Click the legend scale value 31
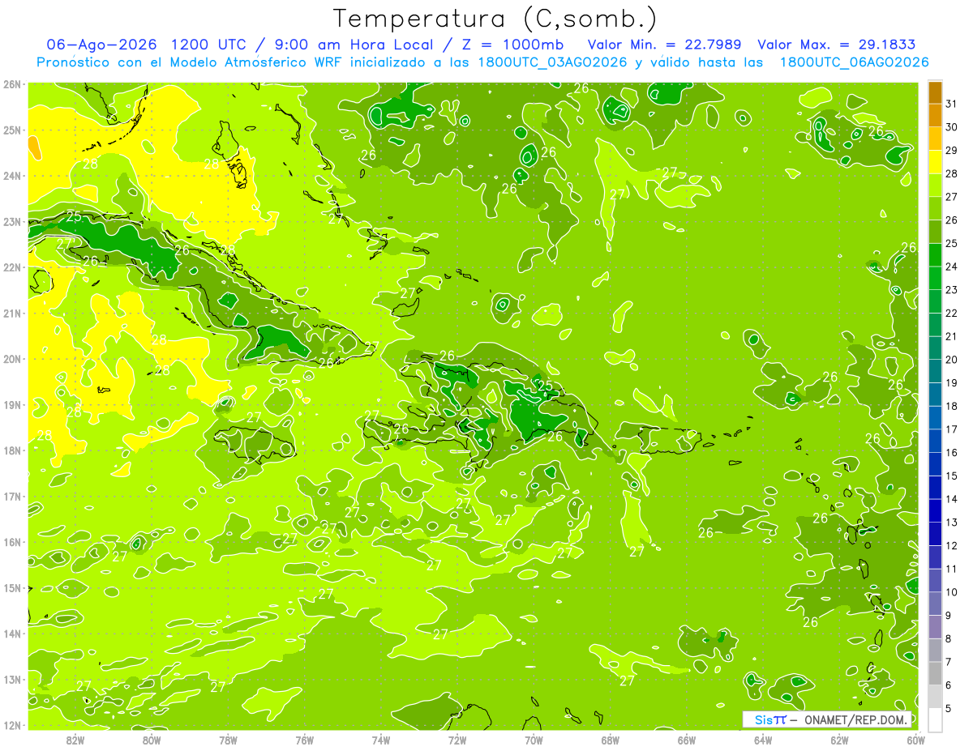Screen dimensions: 973x751 point(951,105)
